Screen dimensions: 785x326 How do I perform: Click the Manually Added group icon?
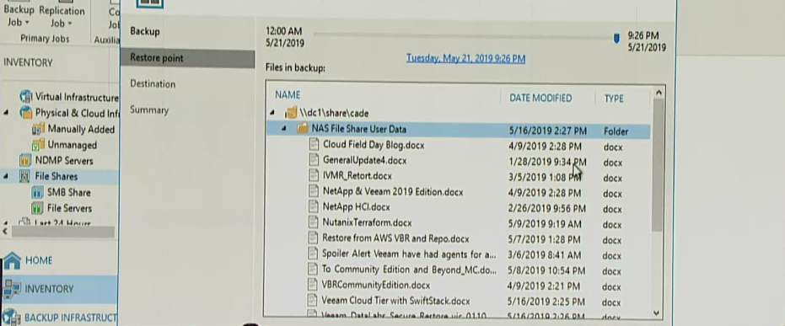(x=38, y=130)
